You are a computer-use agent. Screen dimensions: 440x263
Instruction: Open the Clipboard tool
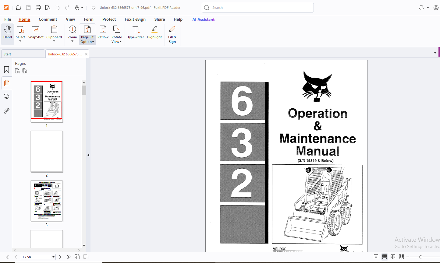pyautogui.click(x=54, y=32)
